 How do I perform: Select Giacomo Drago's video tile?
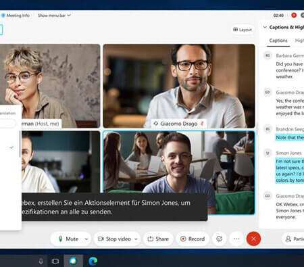click(x=179, y=86)
